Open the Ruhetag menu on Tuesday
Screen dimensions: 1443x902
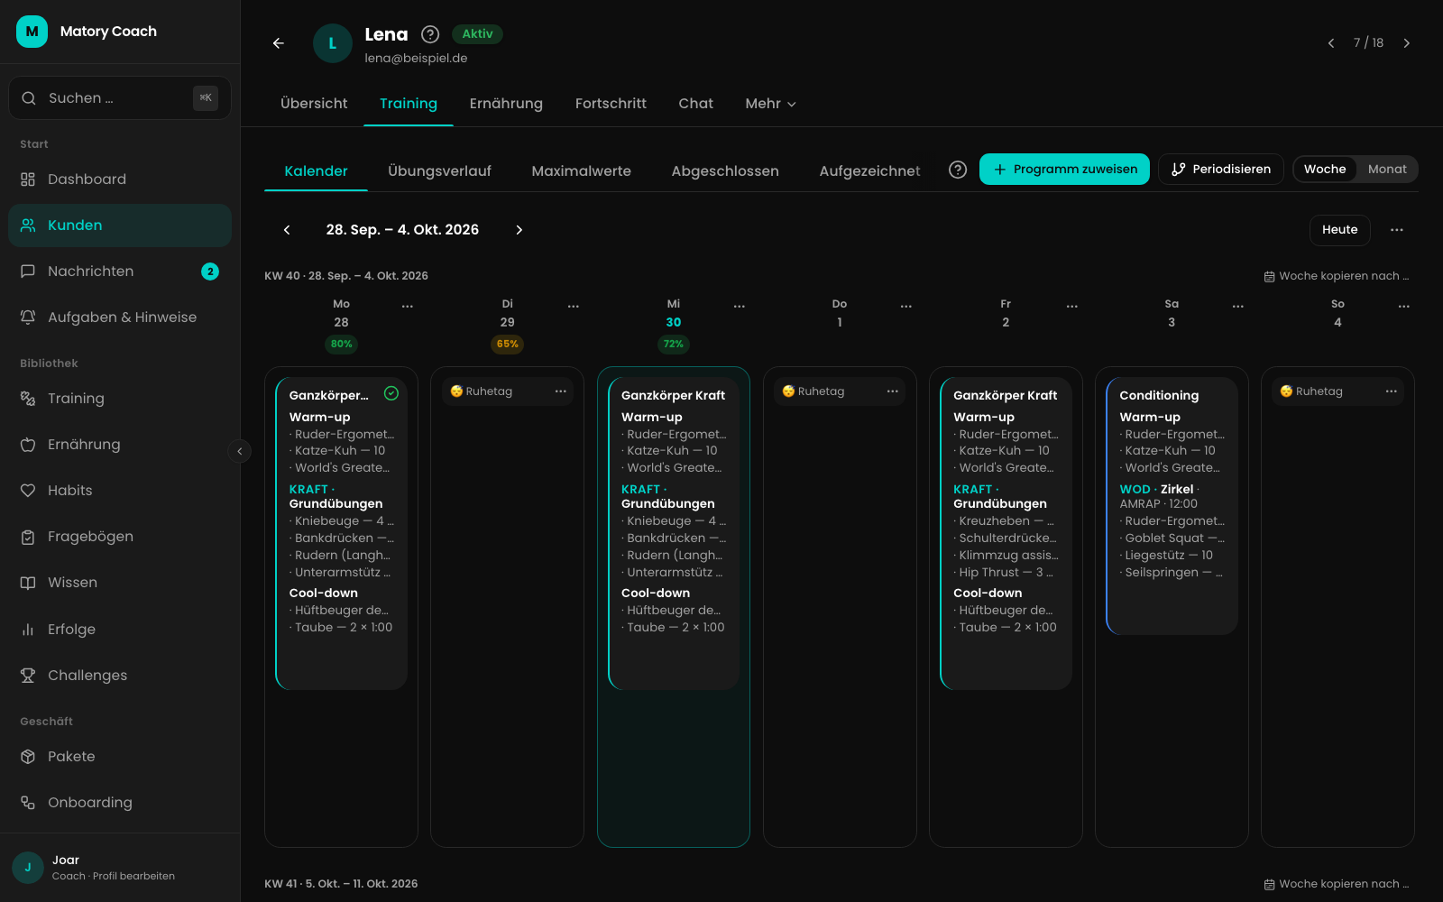(x=561, y=391)
